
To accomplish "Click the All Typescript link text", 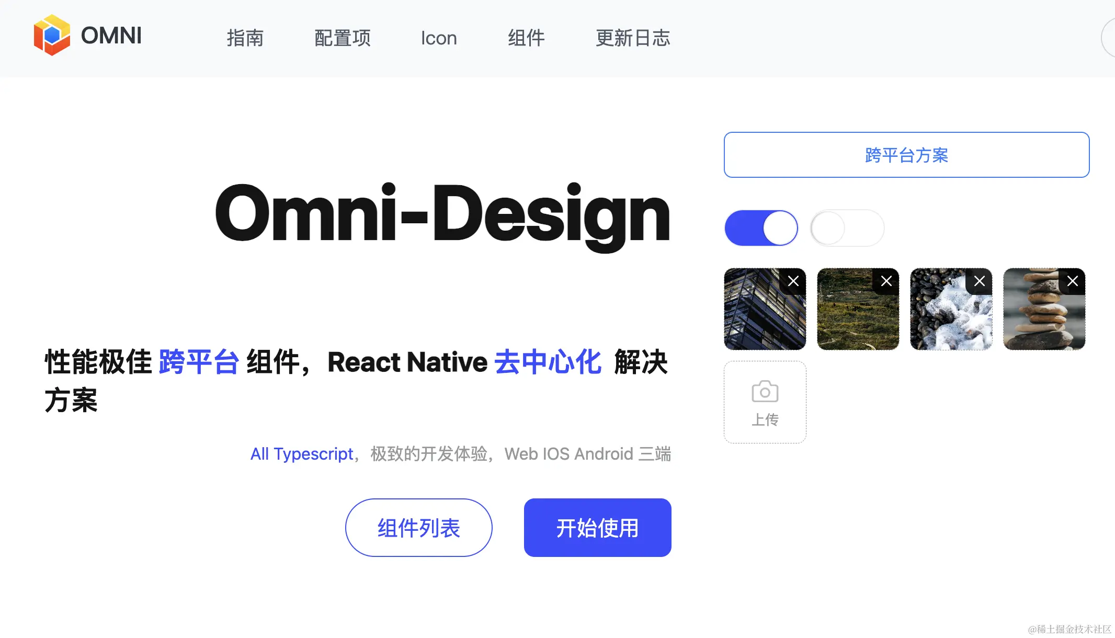I will click(302, 454).
